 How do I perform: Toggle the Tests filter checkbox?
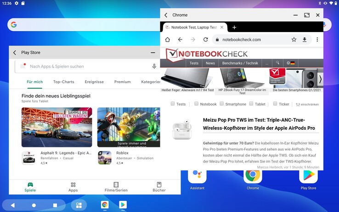(173, 104)
